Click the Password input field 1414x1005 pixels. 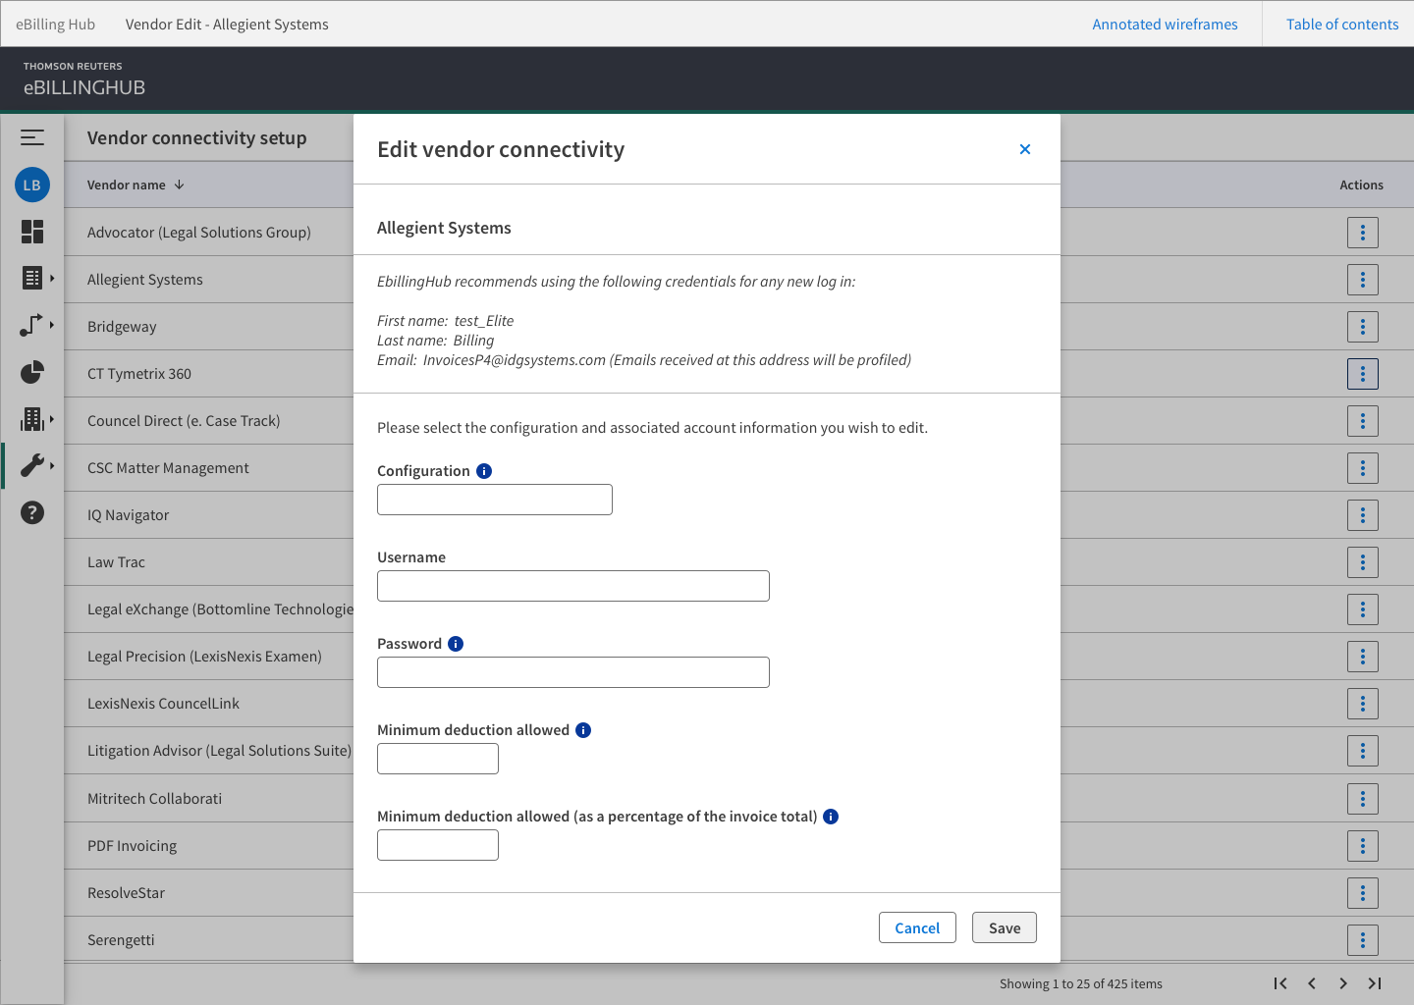pyautogui.click(x=573, y=672)
